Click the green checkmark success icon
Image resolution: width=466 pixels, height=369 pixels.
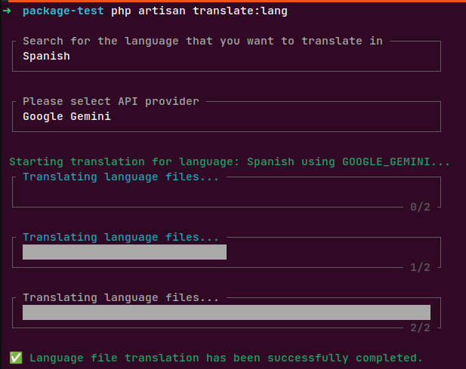[15, 358]
